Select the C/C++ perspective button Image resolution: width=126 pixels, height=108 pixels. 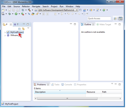pyautogui.click(x=120, y=19)
